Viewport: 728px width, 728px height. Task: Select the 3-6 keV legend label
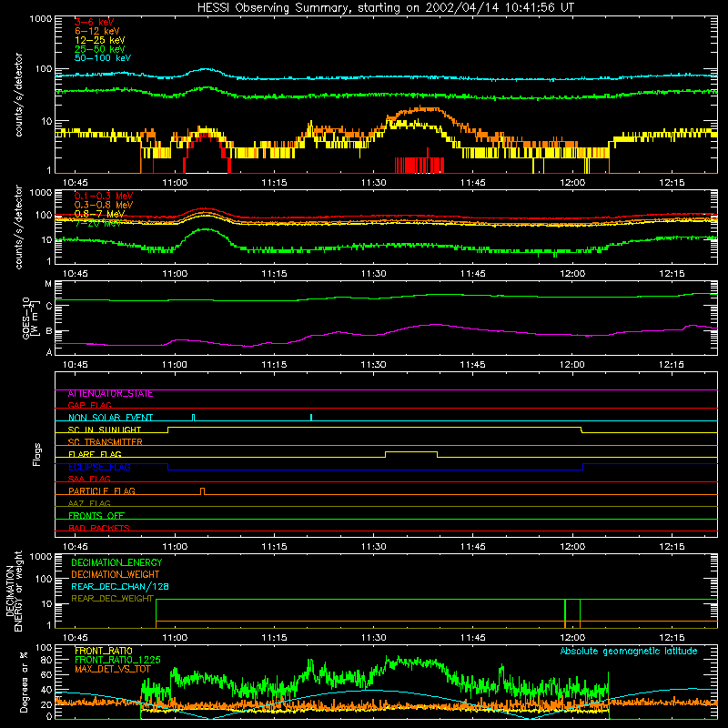[x=94, y=22]
